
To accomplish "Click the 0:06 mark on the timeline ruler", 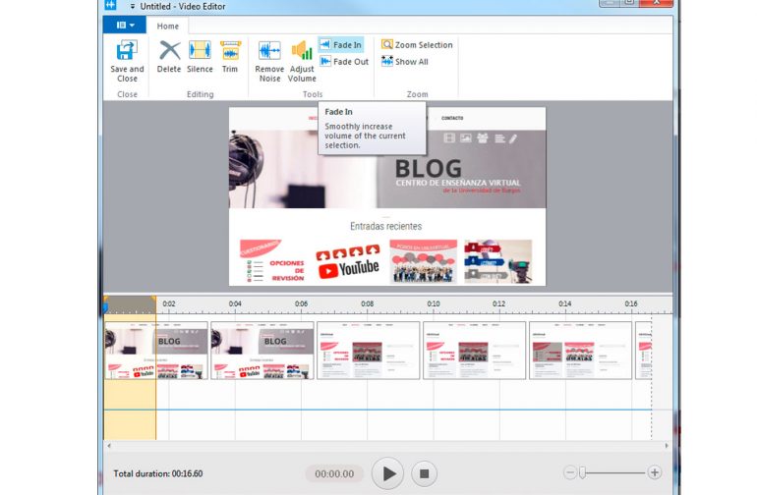I will click(x=301, y=303).
